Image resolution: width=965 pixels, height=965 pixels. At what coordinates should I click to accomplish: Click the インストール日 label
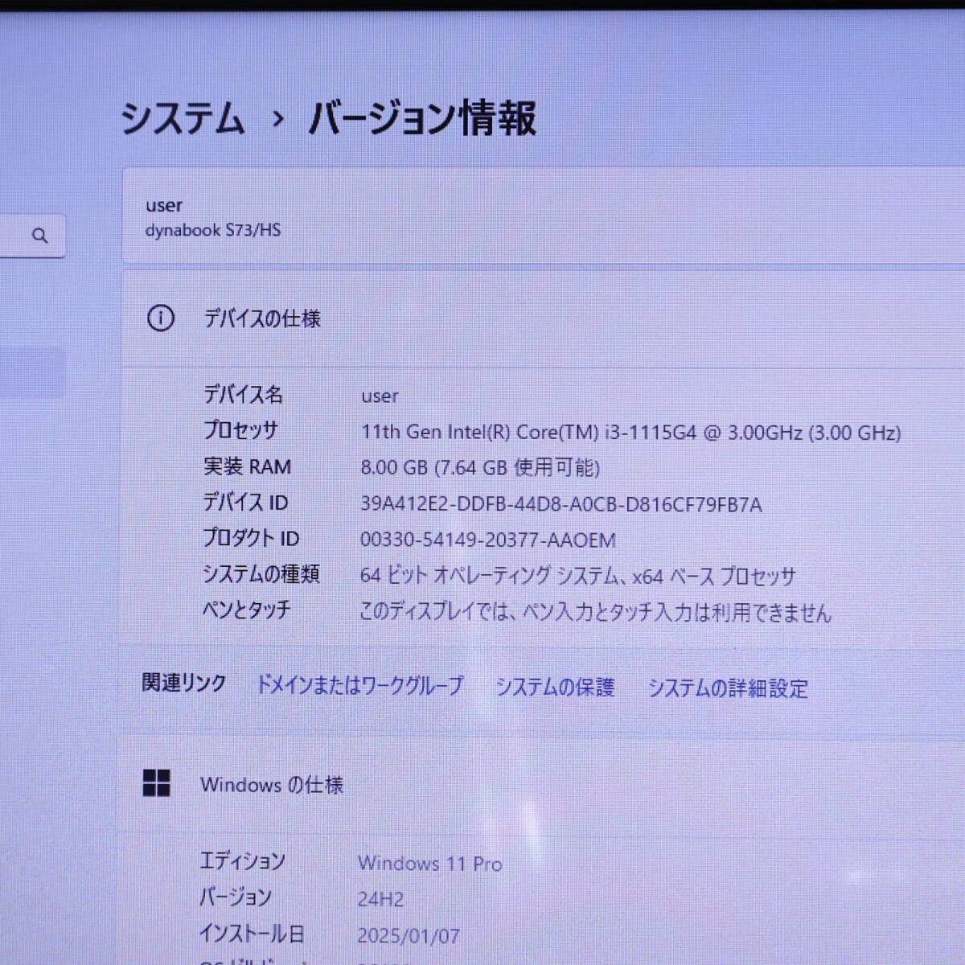coord(252,934)
